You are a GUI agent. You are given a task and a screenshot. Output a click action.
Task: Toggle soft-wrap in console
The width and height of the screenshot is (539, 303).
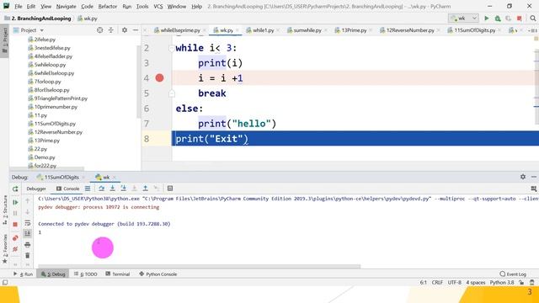[28, 223]
